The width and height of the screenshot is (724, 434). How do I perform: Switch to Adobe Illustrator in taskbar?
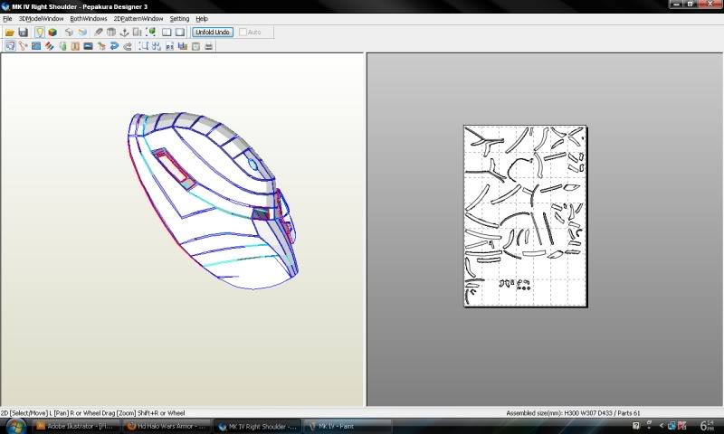(76, 425)
